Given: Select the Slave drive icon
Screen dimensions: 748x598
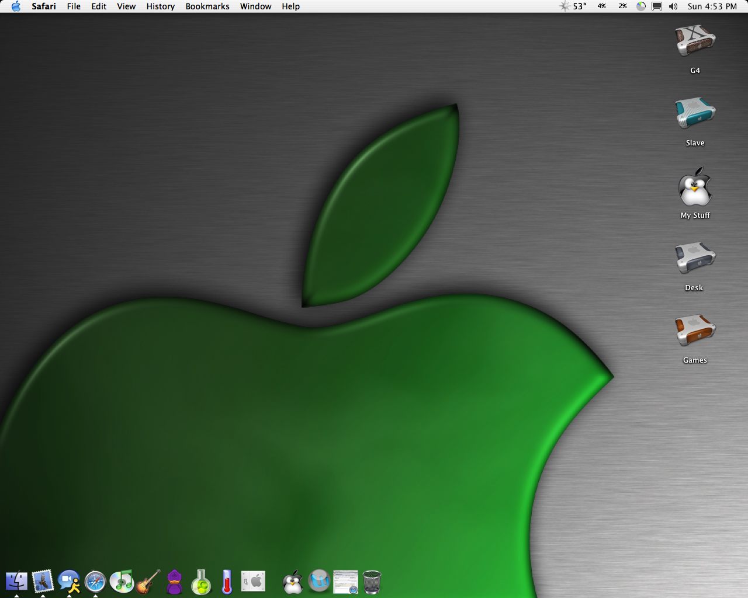Looking at the screenshot, I should coord(695,114).
